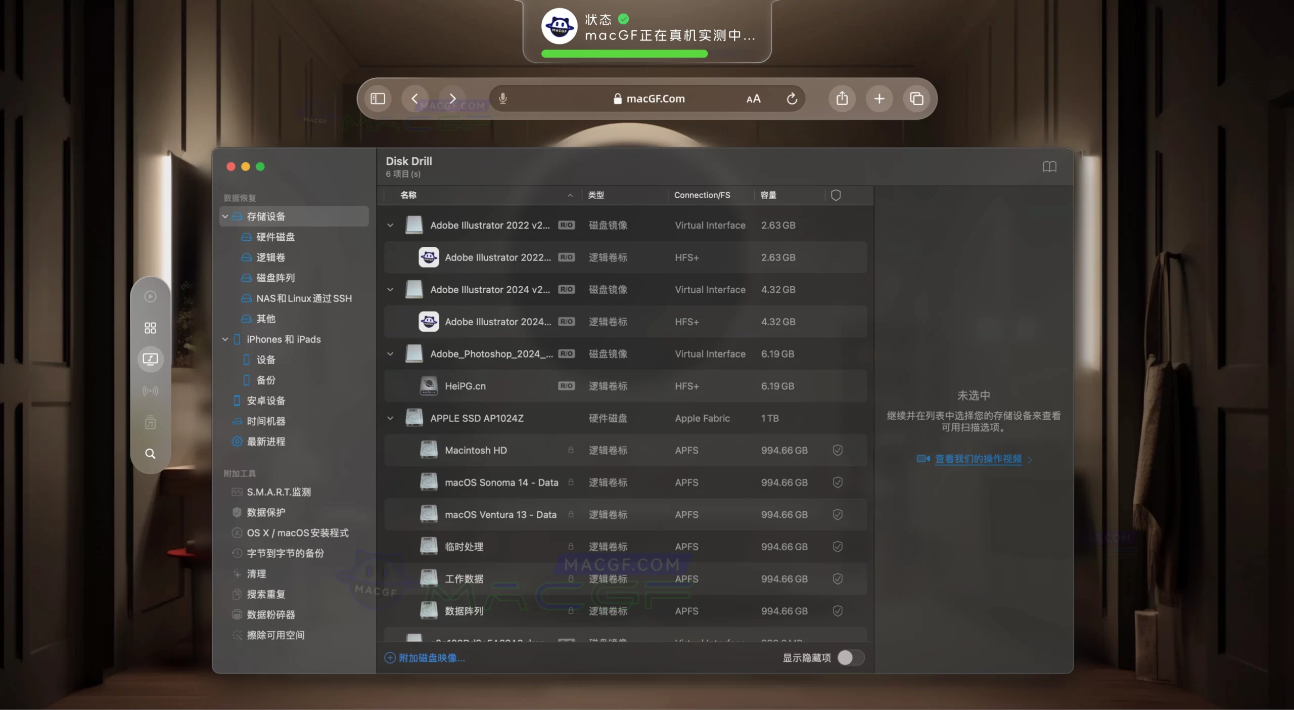
Task: Open the S.M.A.R.T. 监测 monitoring tool
Action: (279, 492)
